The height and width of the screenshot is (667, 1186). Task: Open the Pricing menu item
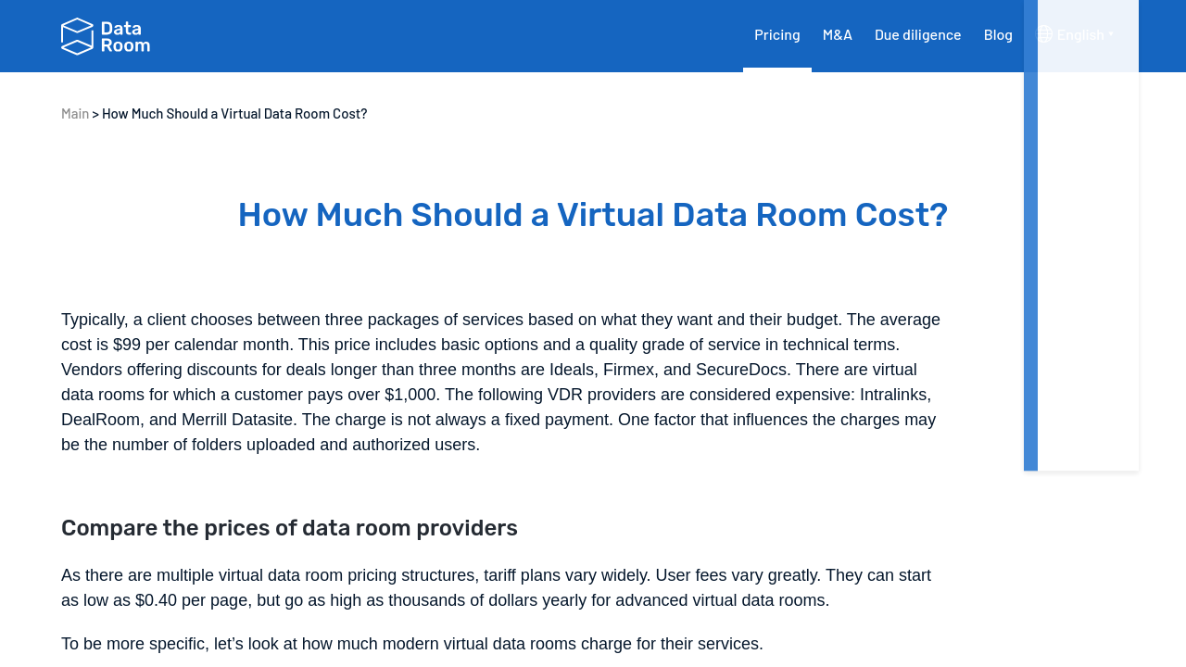point(777,34)
